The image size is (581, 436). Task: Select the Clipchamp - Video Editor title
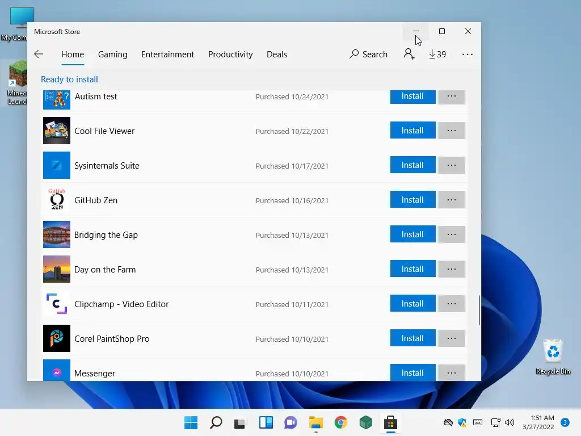121,304
